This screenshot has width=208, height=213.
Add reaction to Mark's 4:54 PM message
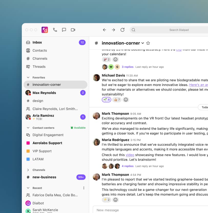[116, 200]
